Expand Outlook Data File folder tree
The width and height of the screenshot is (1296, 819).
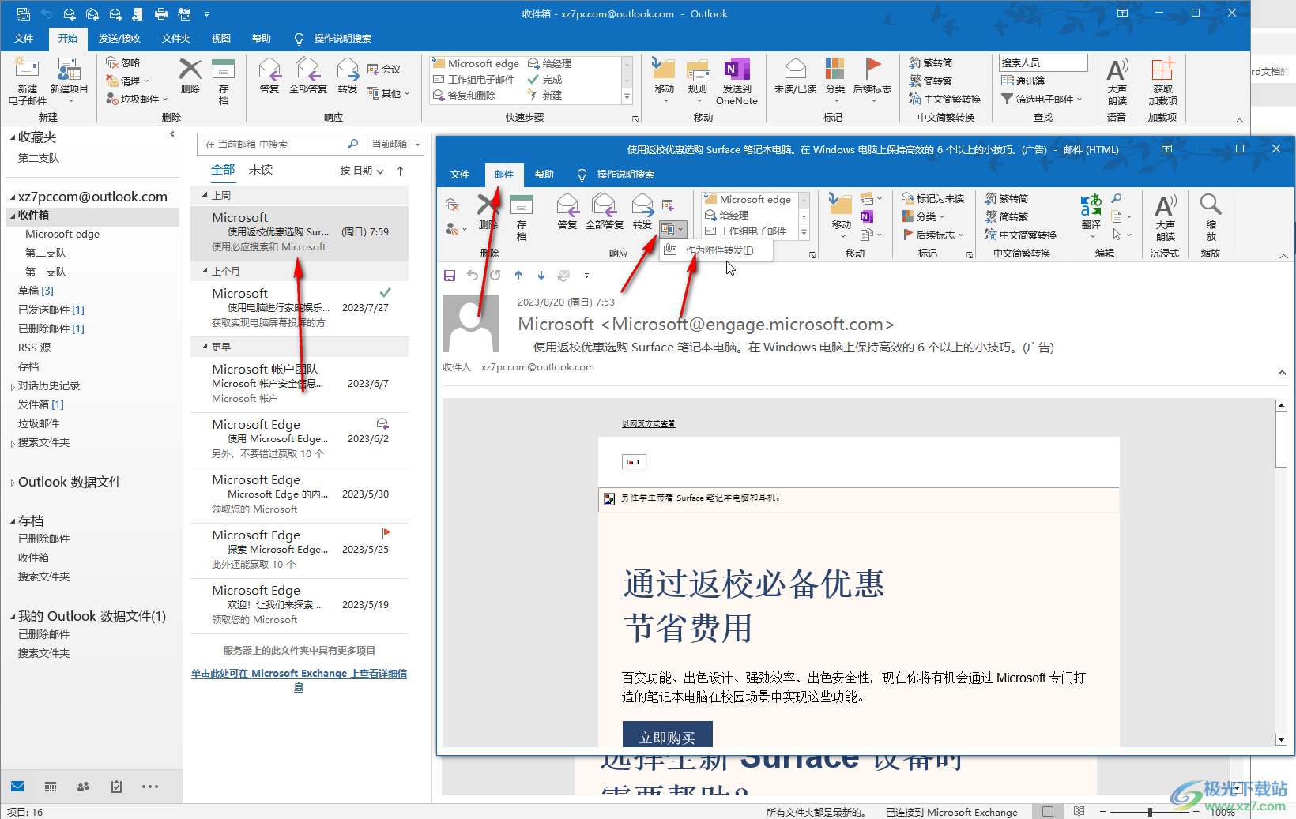pos(13,483)
